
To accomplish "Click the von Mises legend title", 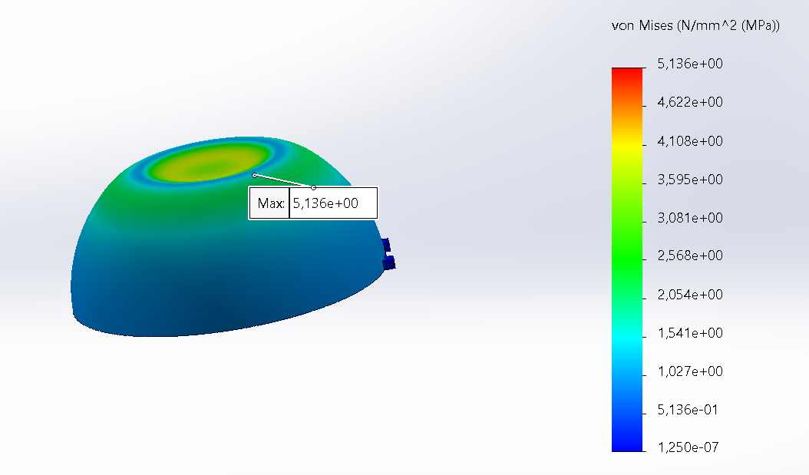I will 695,26.
